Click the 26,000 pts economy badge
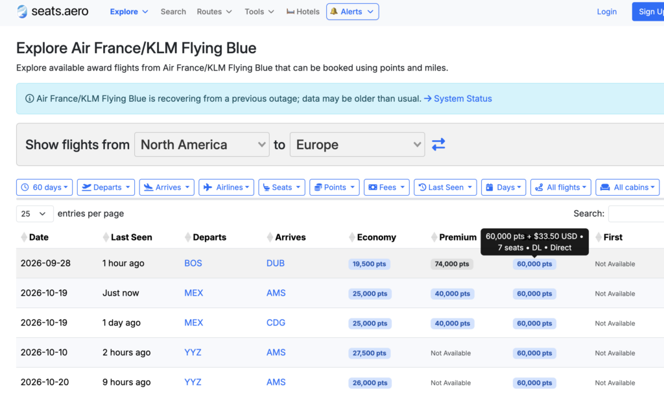The height and width of the screenshot is (393, 664). 370,383
